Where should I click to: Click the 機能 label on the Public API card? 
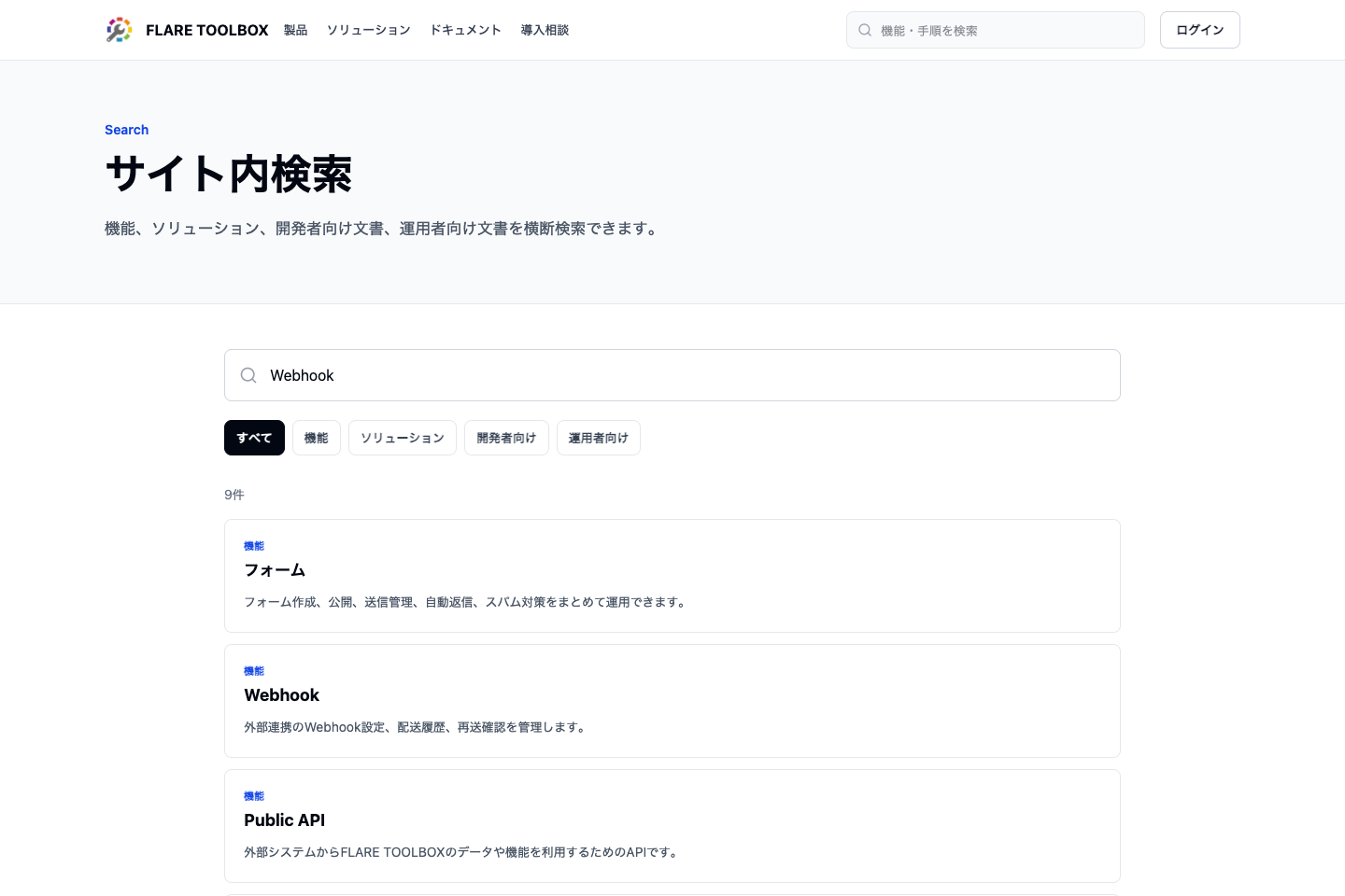254,796
